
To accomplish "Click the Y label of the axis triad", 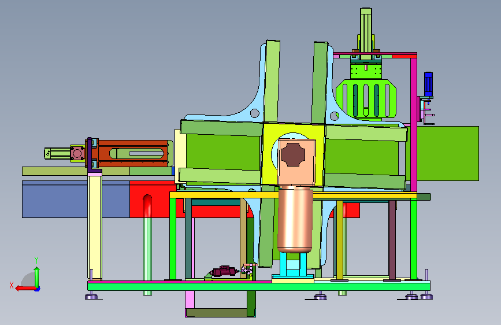I will [36, 260].
